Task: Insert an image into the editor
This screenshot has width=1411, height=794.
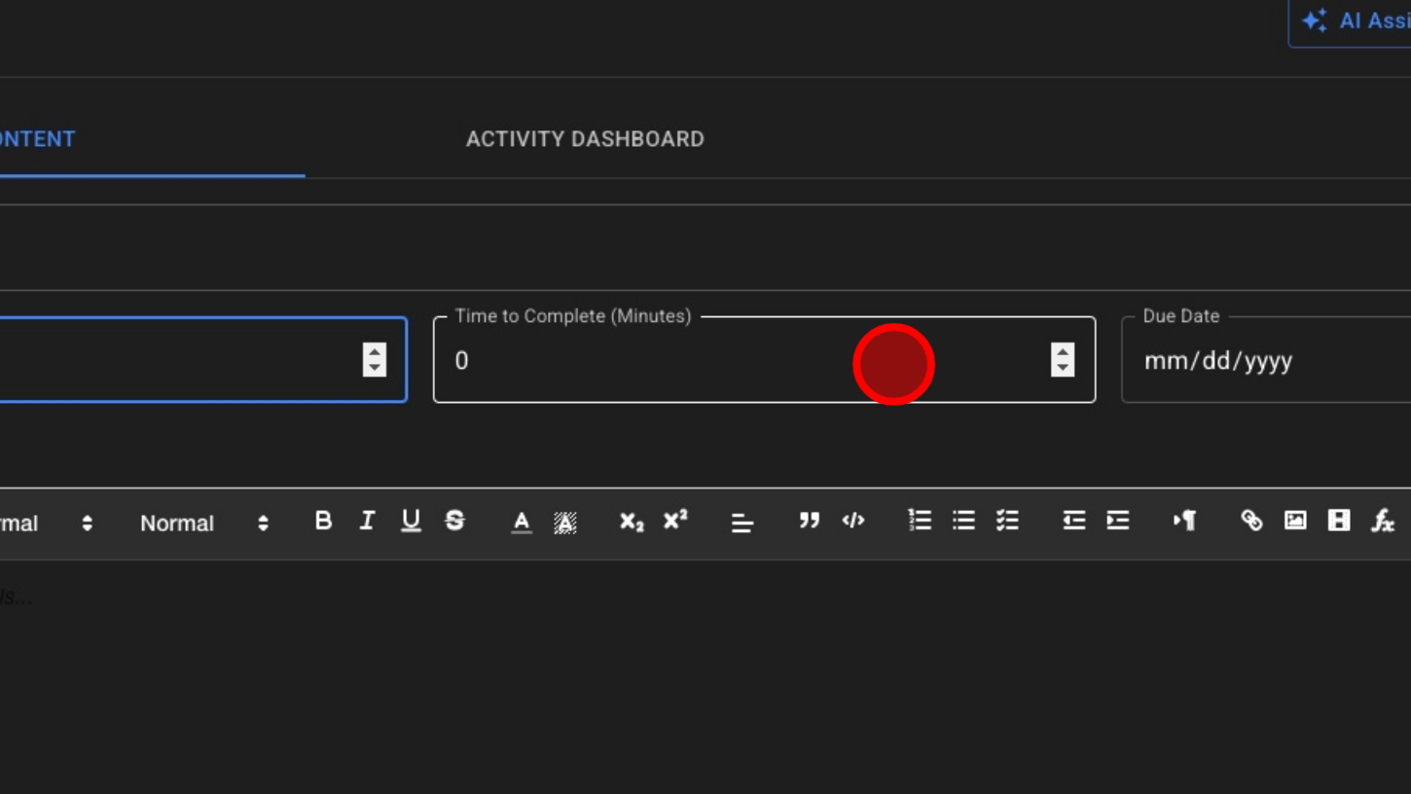Action: [x=1295, y=521]
